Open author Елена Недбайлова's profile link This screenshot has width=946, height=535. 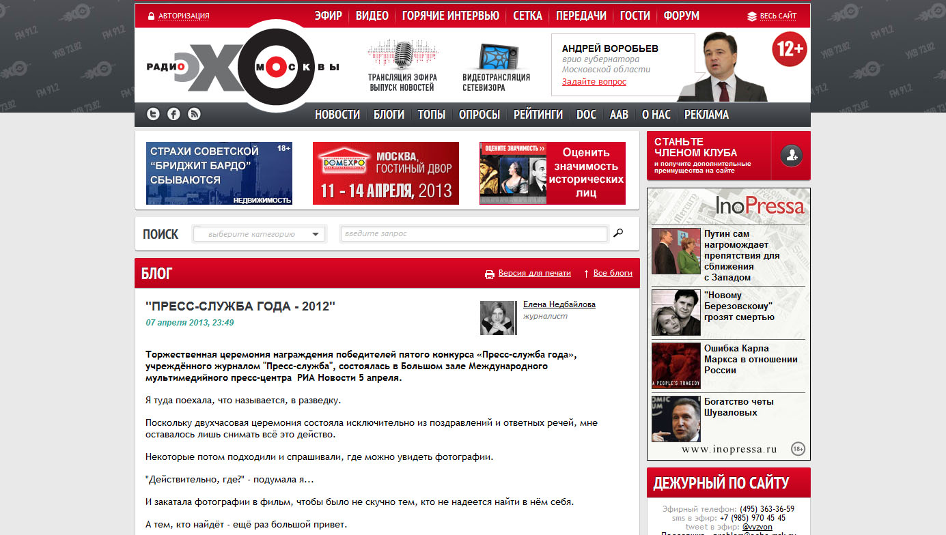[559, 304]
